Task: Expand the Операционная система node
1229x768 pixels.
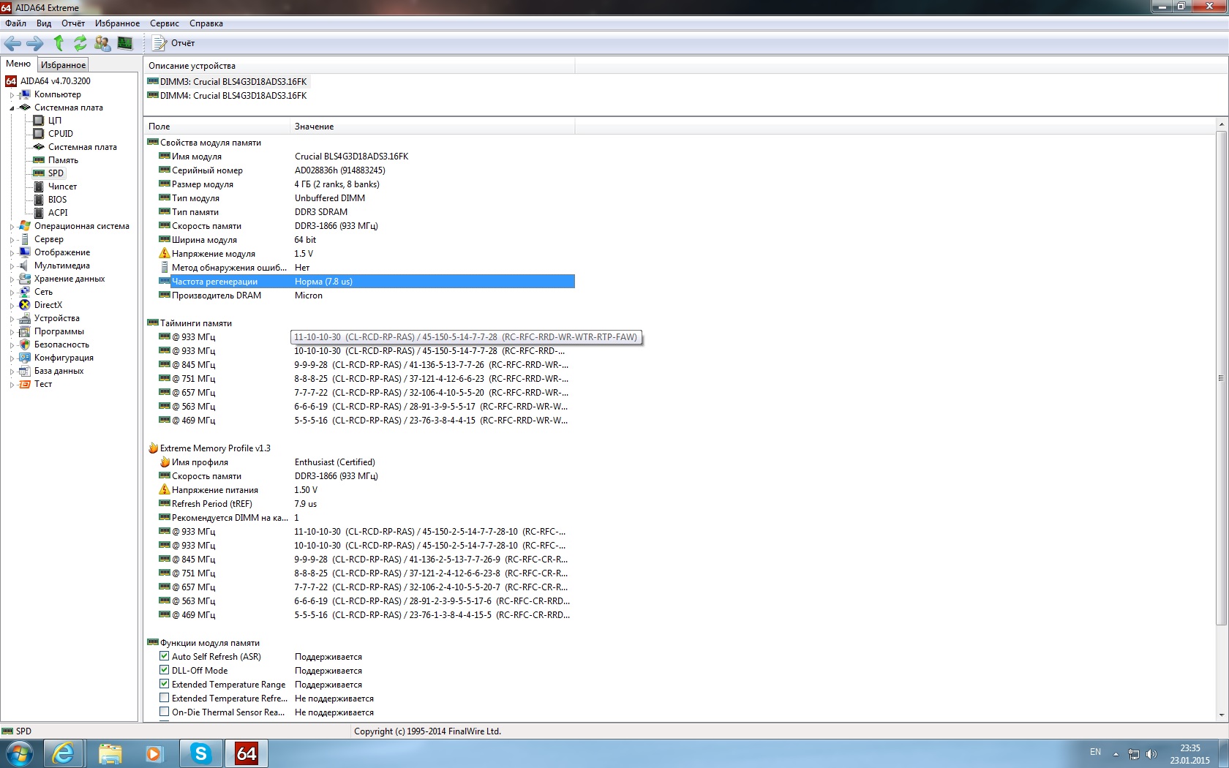Action: click(12, 227)
